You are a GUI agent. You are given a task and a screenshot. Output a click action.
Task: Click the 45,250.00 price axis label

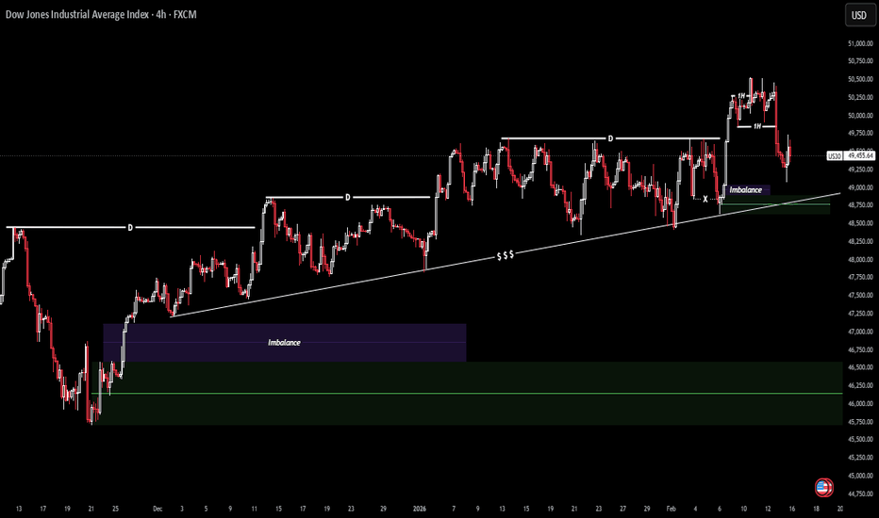pos(860,458)
